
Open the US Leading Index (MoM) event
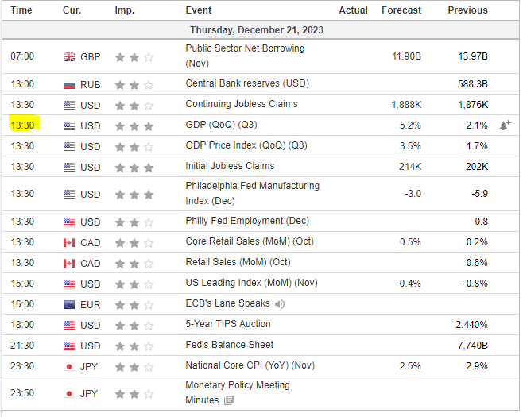coord(252,283)
